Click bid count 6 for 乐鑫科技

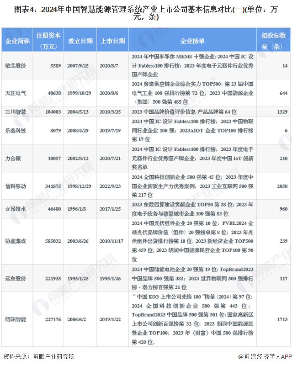pos(286,131)
